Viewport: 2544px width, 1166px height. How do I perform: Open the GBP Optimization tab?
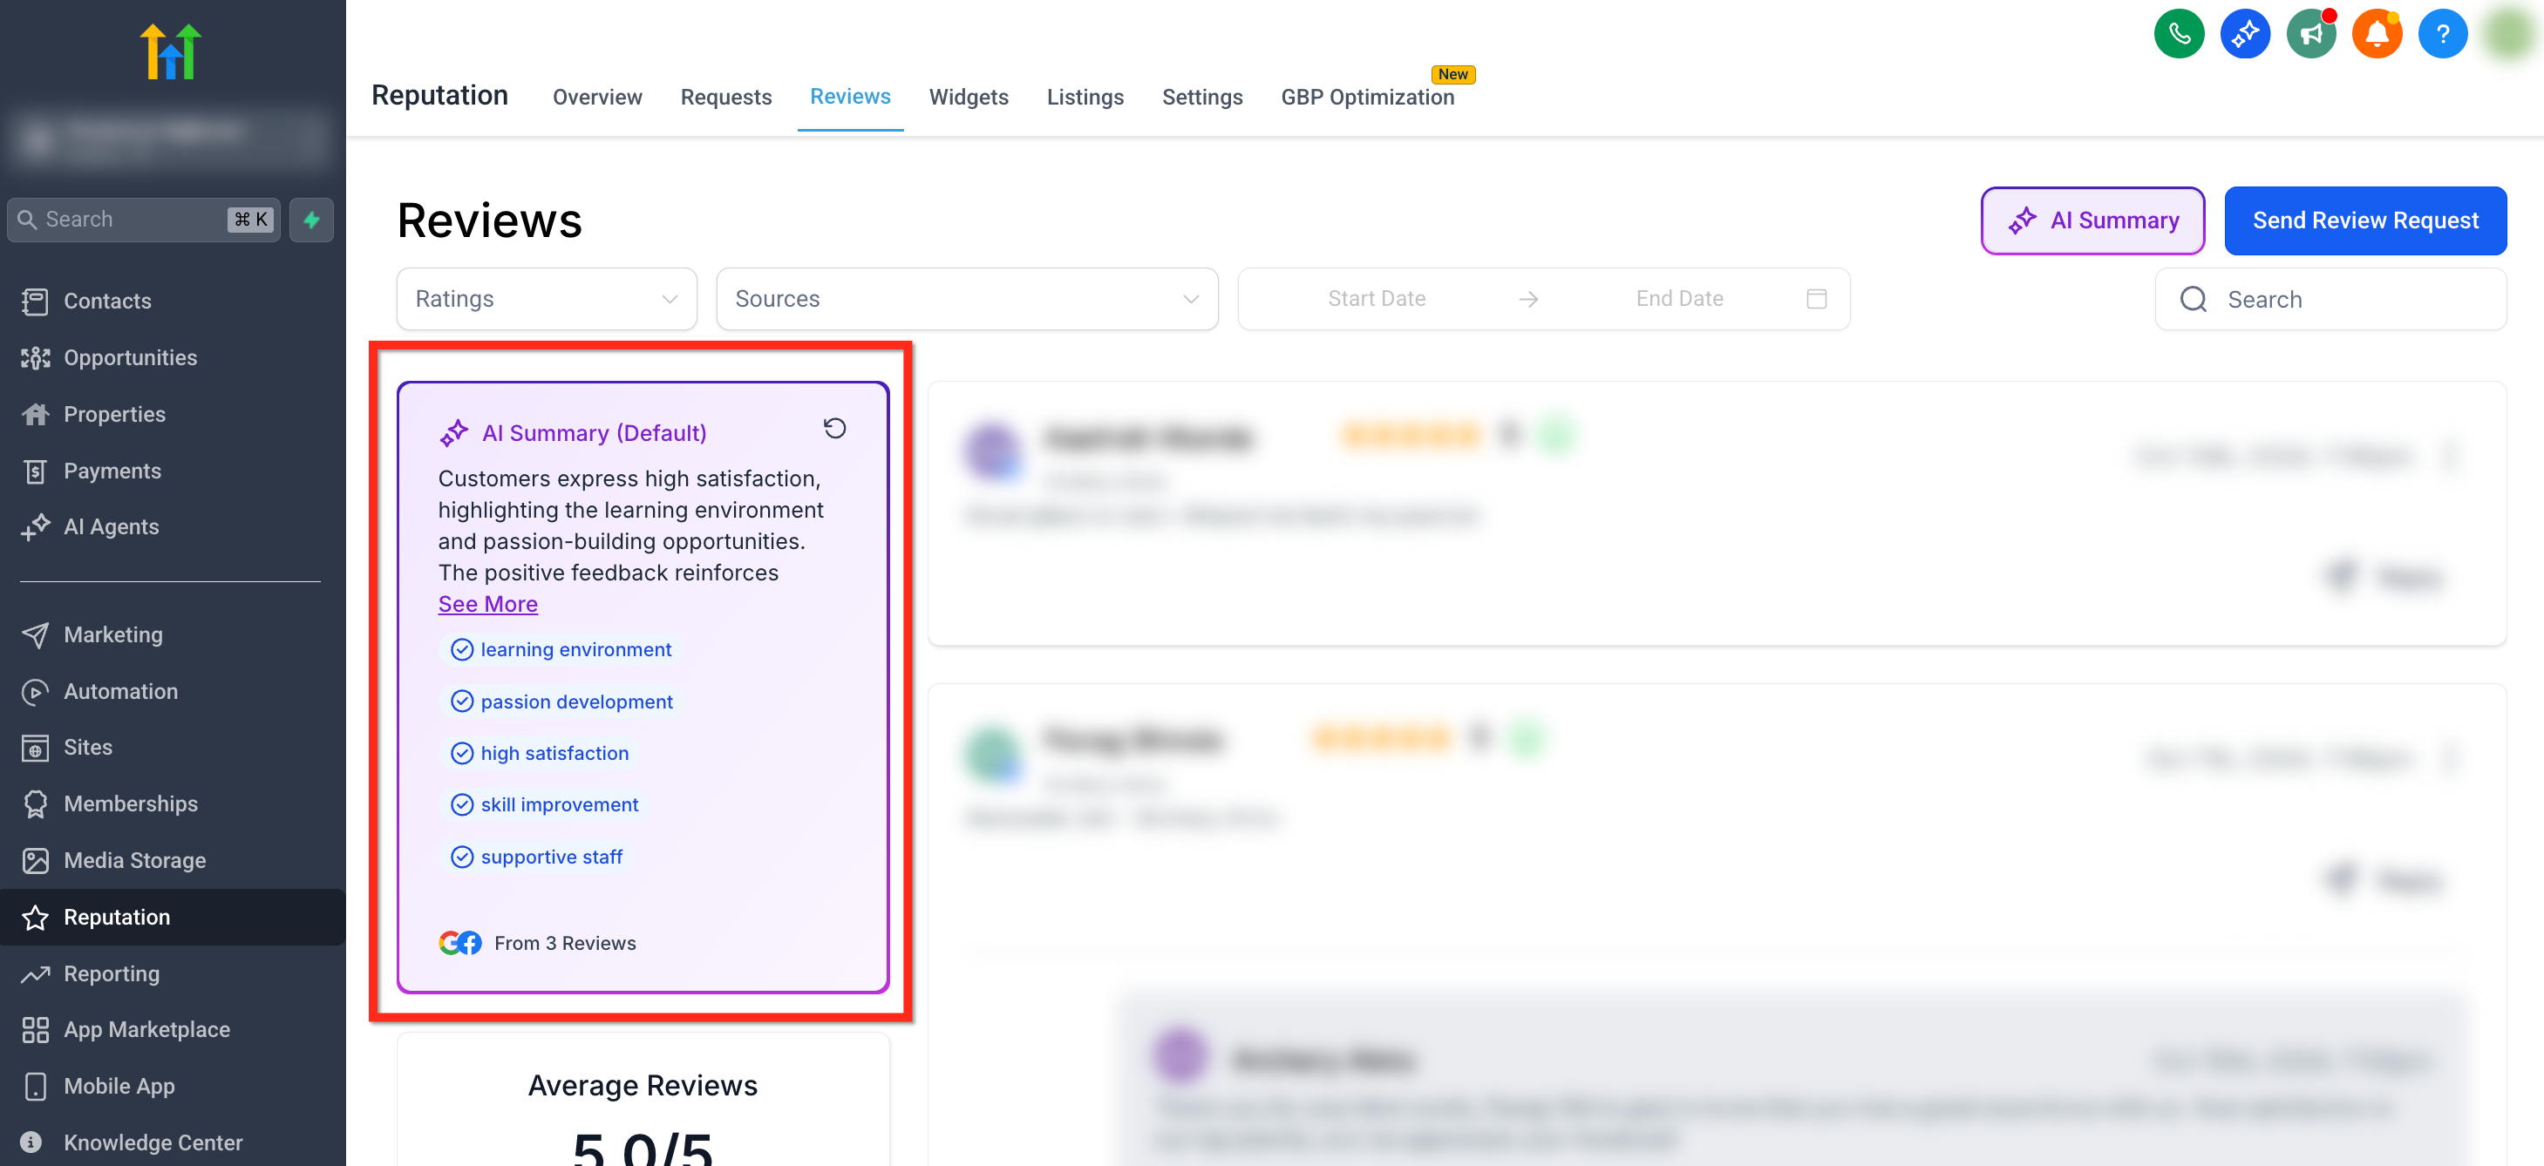[x=1367, y=97]
